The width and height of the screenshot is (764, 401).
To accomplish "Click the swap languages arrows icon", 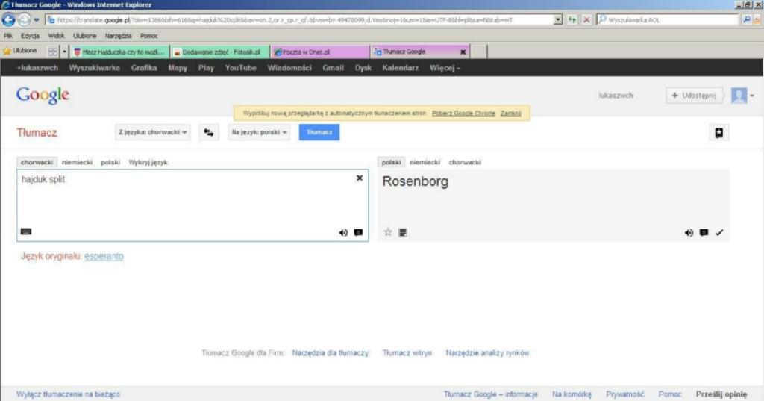I will coord(209,132).
